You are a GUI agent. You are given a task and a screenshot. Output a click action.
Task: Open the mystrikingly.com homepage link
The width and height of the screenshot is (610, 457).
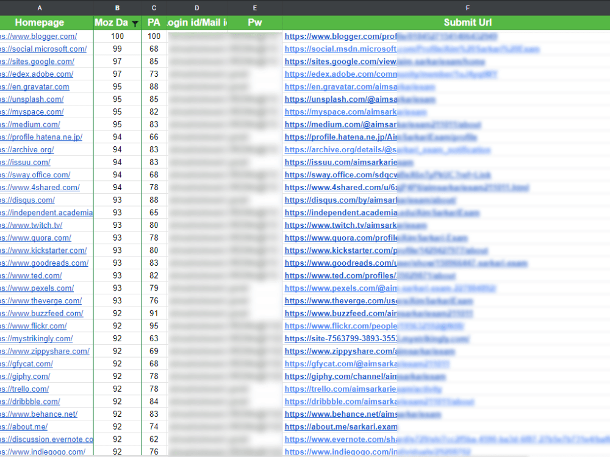click(x=36, y=338)
